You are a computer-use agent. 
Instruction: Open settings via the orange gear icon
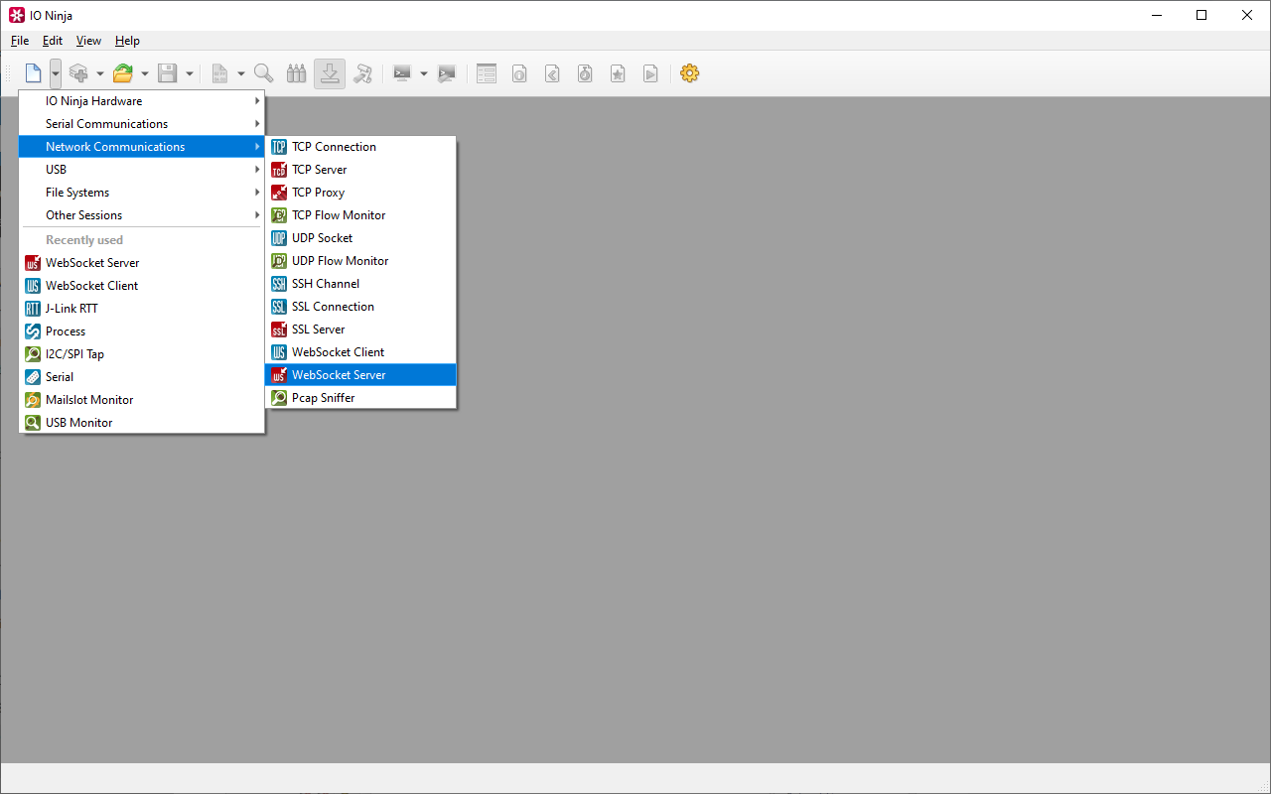pyautogui.click(x=690, y=73)
